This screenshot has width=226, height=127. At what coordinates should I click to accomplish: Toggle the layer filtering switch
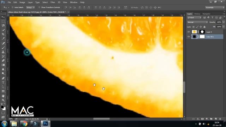tap(224, 17)
